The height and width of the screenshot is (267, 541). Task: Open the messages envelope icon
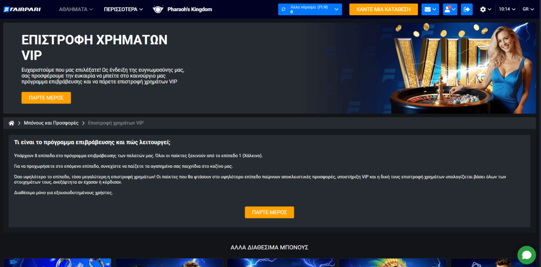coord(430,9)
